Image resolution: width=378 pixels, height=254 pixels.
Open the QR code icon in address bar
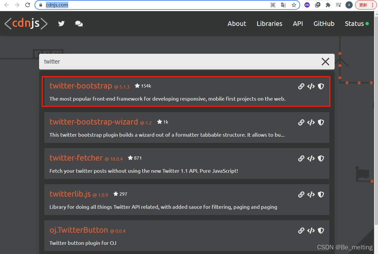pos(273,5)
